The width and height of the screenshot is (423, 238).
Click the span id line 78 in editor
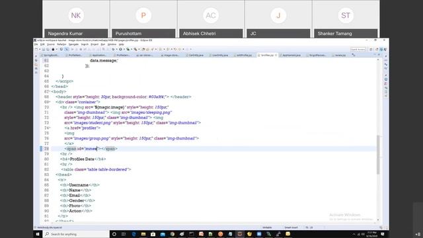213,149
